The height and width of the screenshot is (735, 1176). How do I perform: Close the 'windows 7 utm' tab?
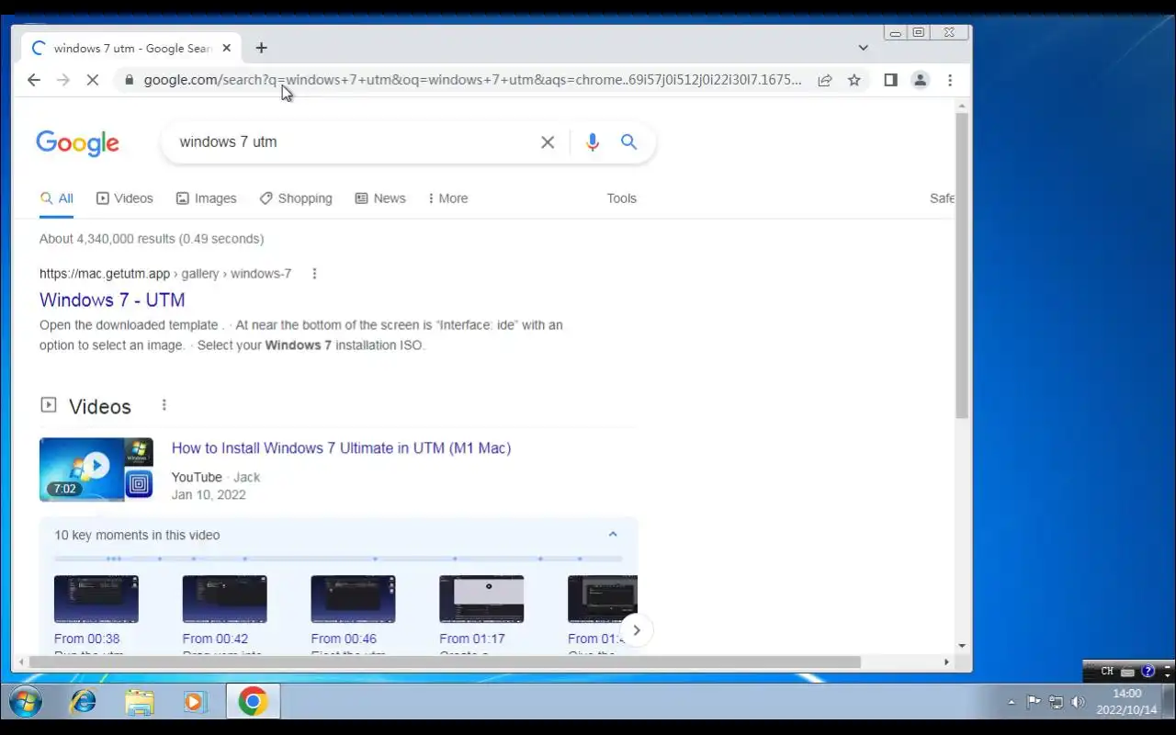[227, 48]
